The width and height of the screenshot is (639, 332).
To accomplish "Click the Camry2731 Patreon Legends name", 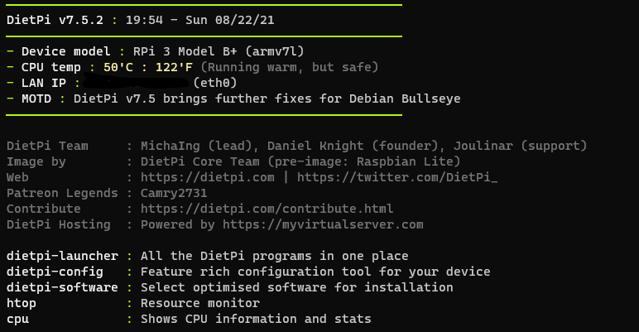I will (174, 194).
